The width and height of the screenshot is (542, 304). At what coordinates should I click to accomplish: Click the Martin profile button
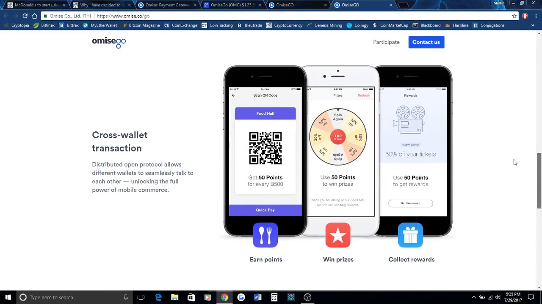pyautogui.click(x=499, y=3)
